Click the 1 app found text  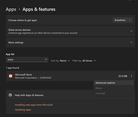coord(13,68)
